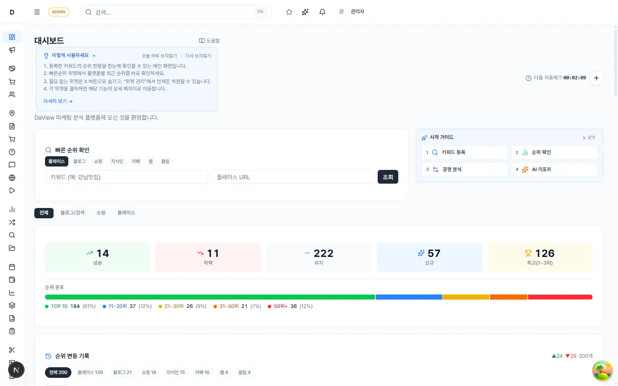618x386 pixels.
Task: Select the map pin icon in sidebar
Action: [x=12, y=113]
